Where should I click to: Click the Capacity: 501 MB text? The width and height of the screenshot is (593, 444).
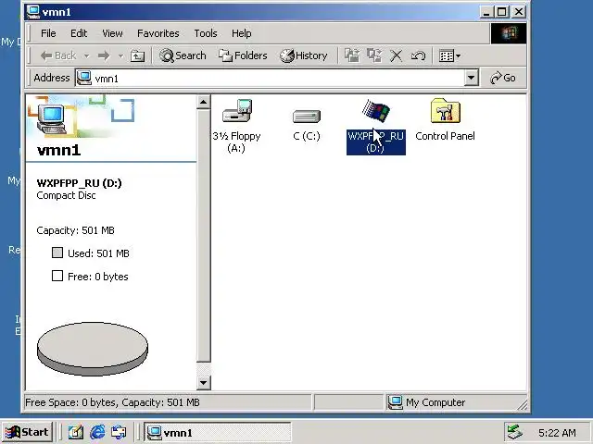click(75, 230)
